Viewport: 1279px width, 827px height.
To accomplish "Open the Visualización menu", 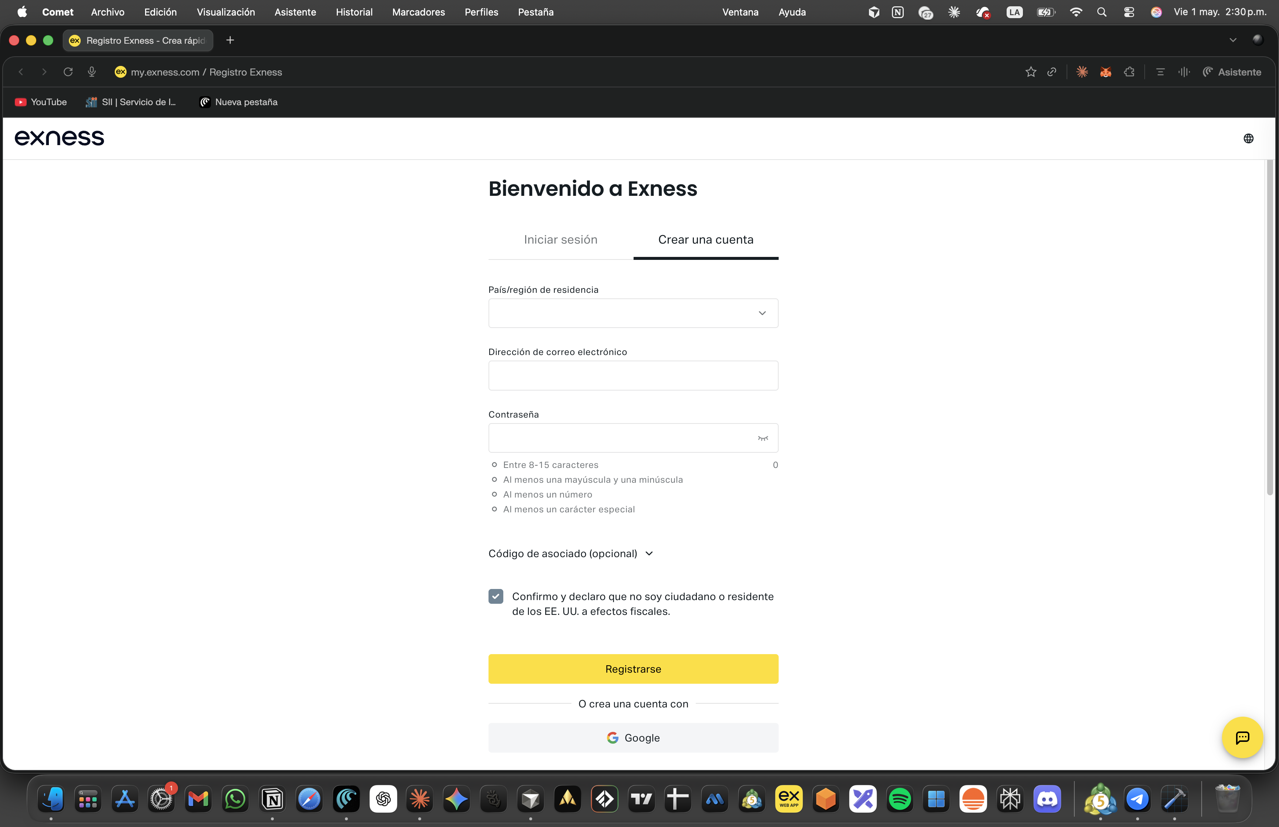I will click(226, 12).
